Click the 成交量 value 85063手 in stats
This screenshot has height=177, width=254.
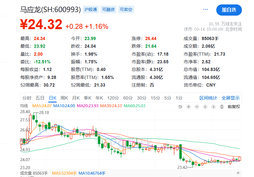click(210, 39)
